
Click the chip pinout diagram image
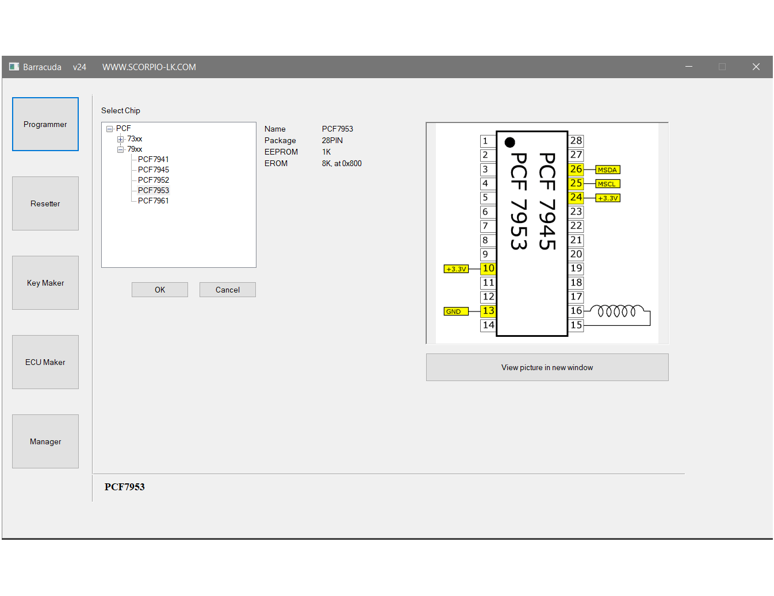[x=547, y=233]
